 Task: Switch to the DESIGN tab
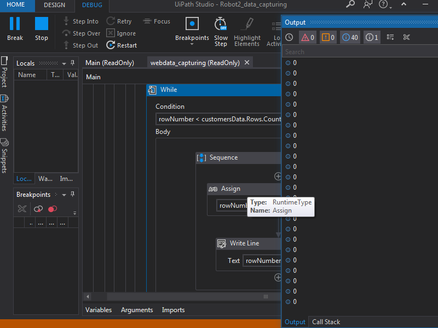point(54,5)
